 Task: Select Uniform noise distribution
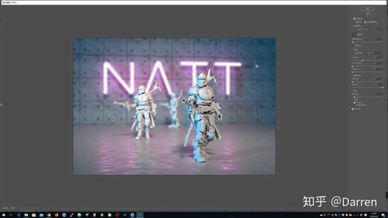tap(355, 103)
